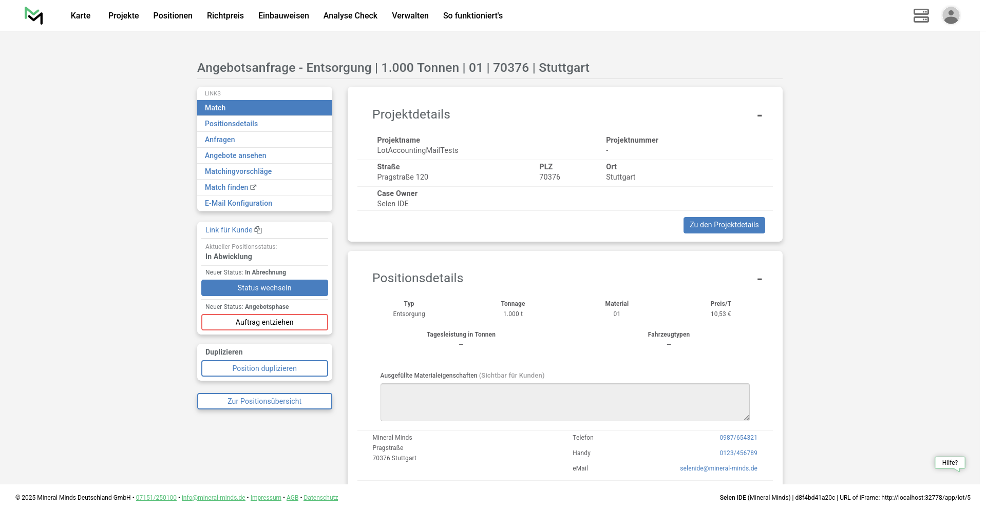
Task: Go to Analyse Check in navigation
Action: coord(350,15)
